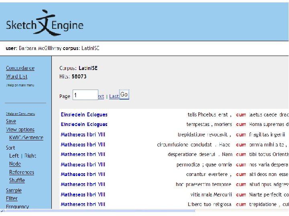Open Einsiedeln Eclogues reference for tempestas moriens
This screenshot has width=289, height=216.
pos(84,124)
